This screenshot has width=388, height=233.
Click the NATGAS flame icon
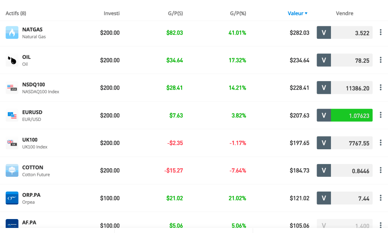[x=12, y=33]
